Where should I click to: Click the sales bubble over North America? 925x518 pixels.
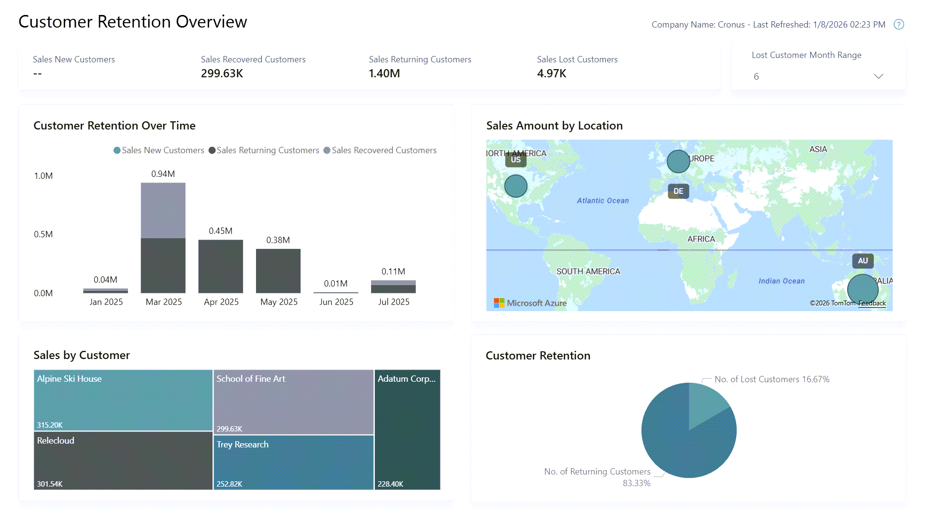(x=515, y=185)
